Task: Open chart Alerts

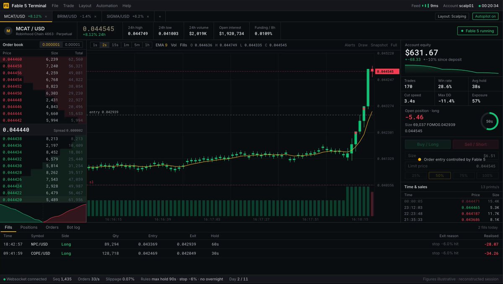Action: [350, 45]
